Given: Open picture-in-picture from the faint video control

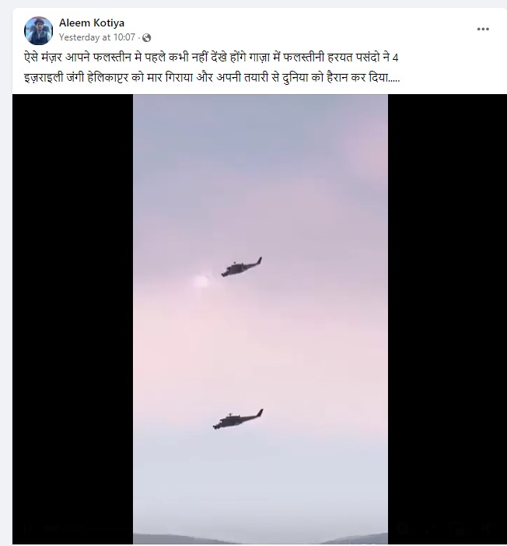Looking at the screenshot, I should (x=459, y=529).
